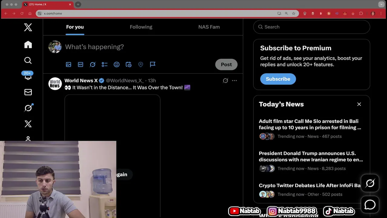Open Crypto Twitter Debates InfoFi story
This screenshot has width=387, height=218.
click(310, 186)
